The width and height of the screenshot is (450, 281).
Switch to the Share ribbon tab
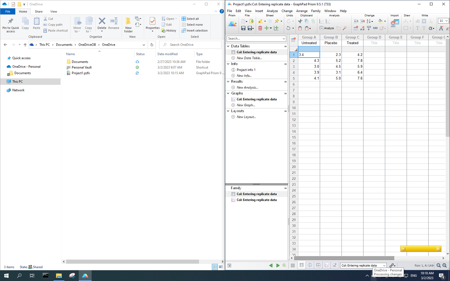point(39,12)
